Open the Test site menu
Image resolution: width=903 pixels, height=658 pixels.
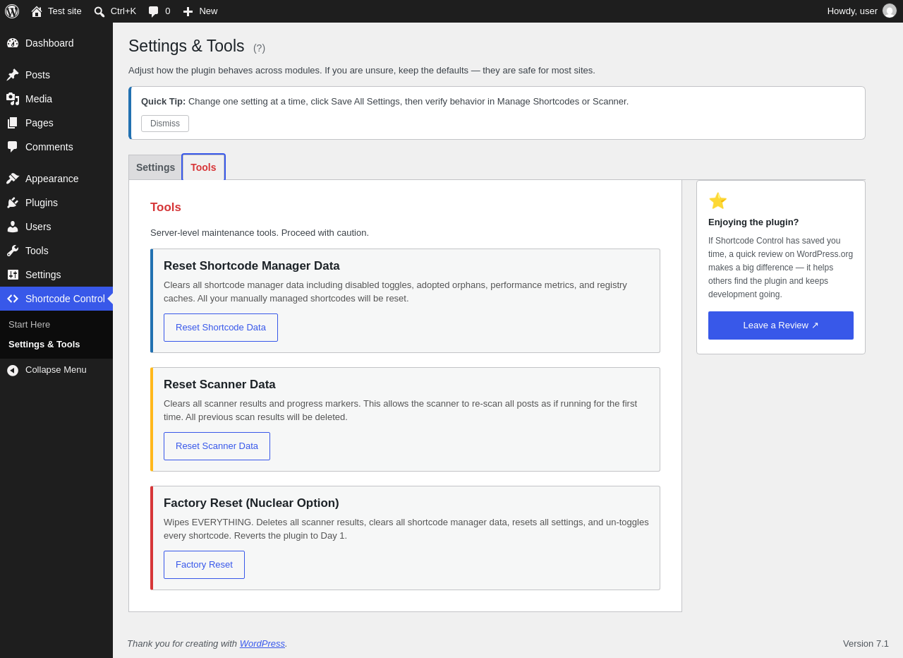coord(56,11)
